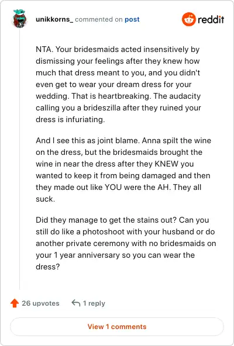
Task: Click the "Did they manage to get the stains out?" question
Action: pyautogui.click(x=106, y=220)
